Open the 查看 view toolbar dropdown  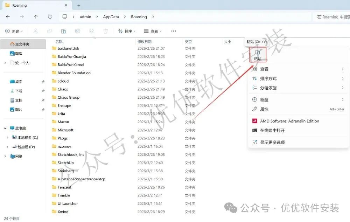coord(153,31)
